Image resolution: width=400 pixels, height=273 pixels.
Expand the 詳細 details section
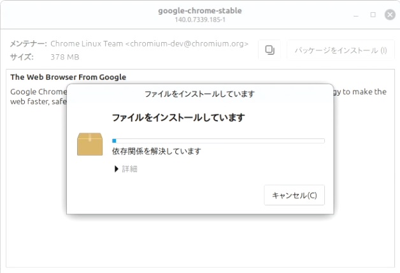click(125, 169)
